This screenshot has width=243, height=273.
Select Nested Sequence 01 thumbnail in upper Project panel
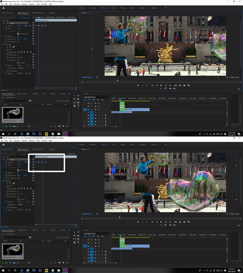(13, 113)
